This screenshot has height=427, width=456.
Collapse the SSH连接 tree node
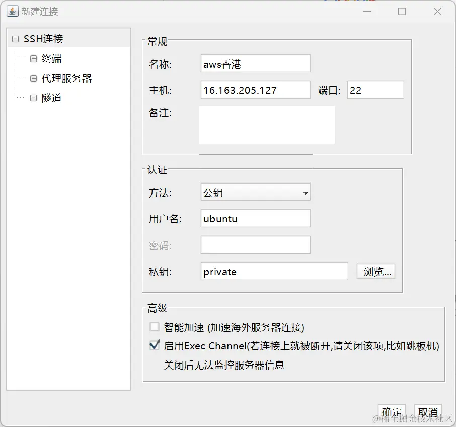tap(16, 39)
